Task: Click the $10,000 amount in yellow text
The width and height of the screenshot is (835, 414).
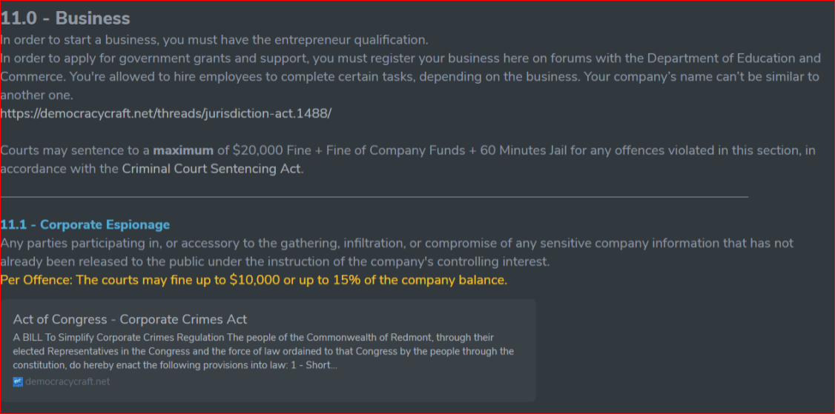Action: point(254,281)
